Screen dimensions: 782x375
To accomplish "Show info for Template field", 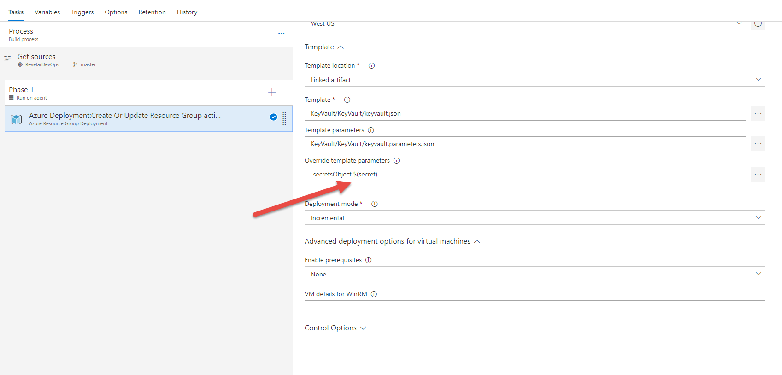I will (x=347, y=100).
